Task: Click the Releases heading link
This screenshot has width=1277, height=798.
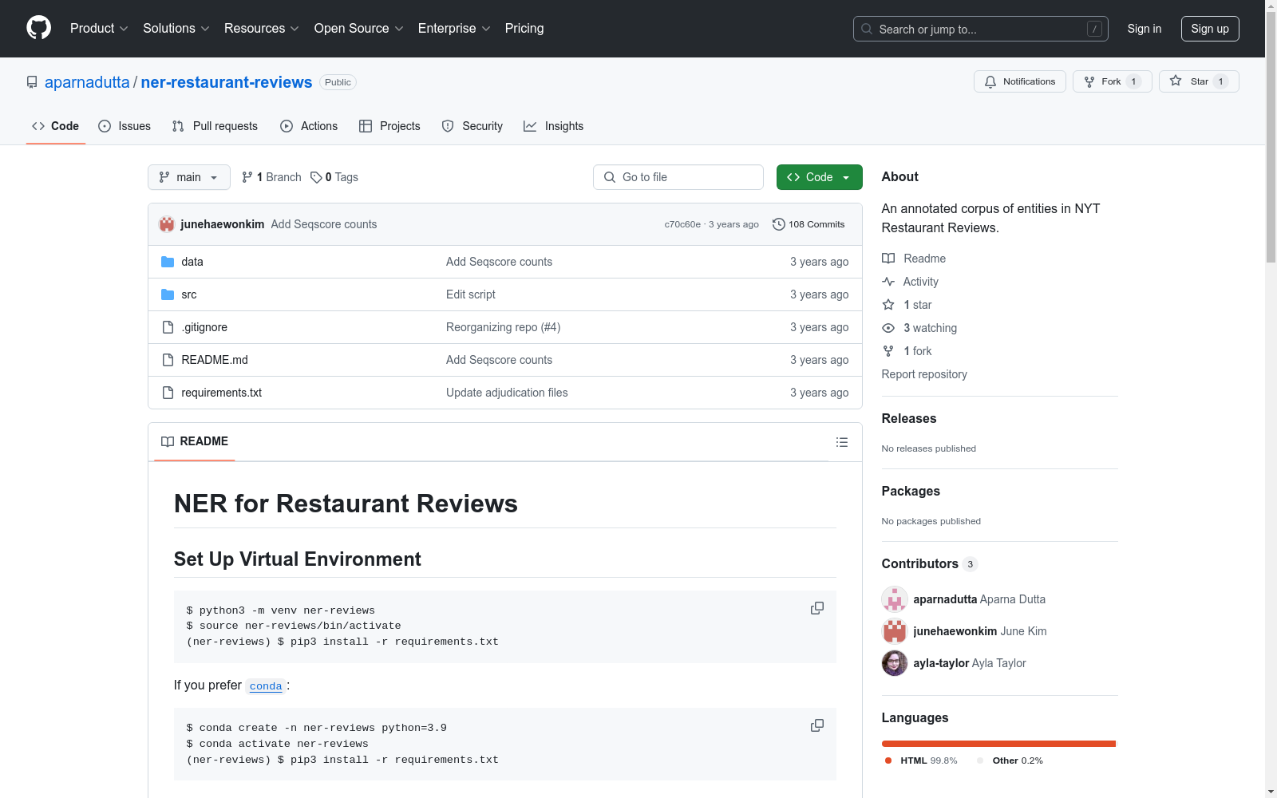Action: 909,418
